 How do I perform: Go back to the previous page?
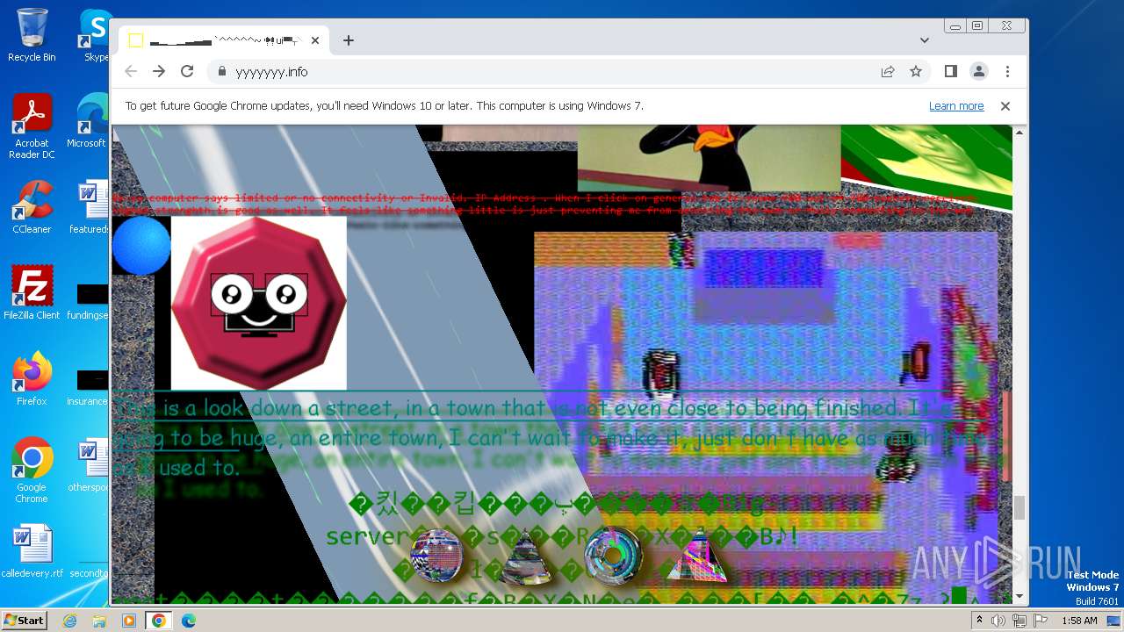(x=131, y=72)
